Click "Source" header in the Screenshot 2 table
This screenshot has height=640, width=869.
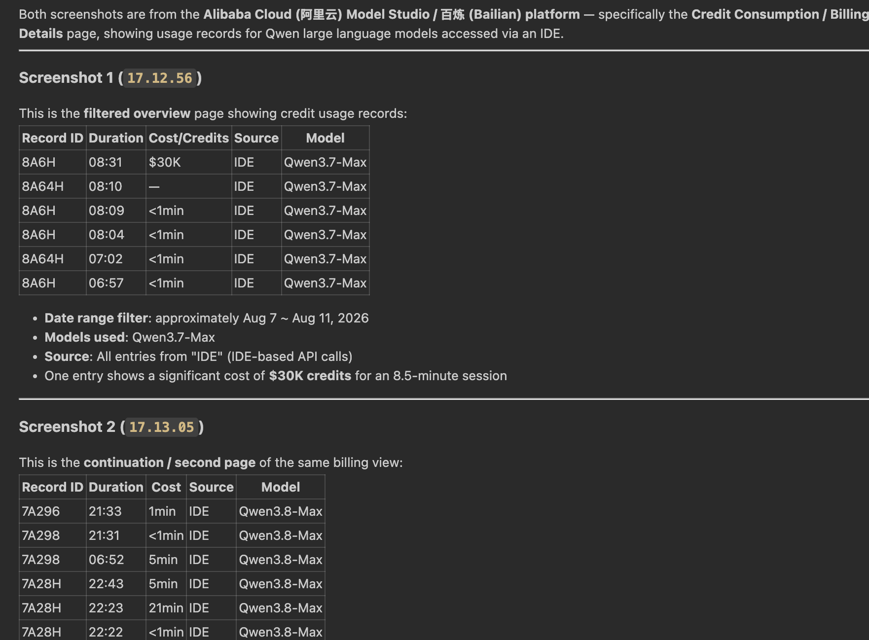tap(212, 487)
